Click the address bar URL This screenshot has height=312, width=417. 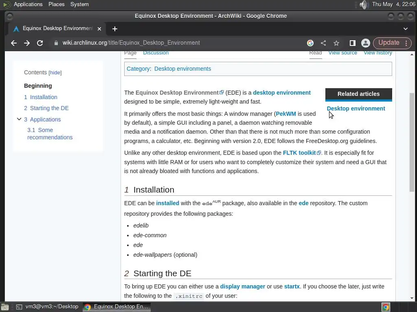[x=131, y=43]
